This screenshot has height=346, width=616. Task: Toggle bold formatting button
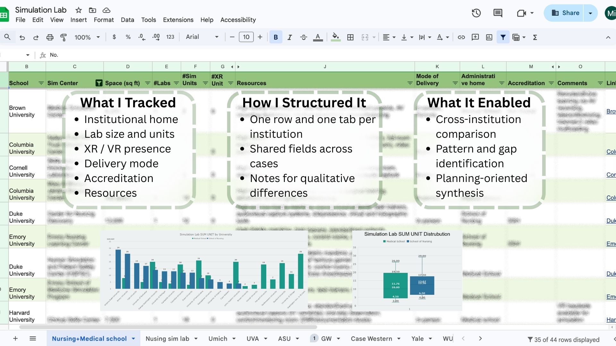coord(276,37)
